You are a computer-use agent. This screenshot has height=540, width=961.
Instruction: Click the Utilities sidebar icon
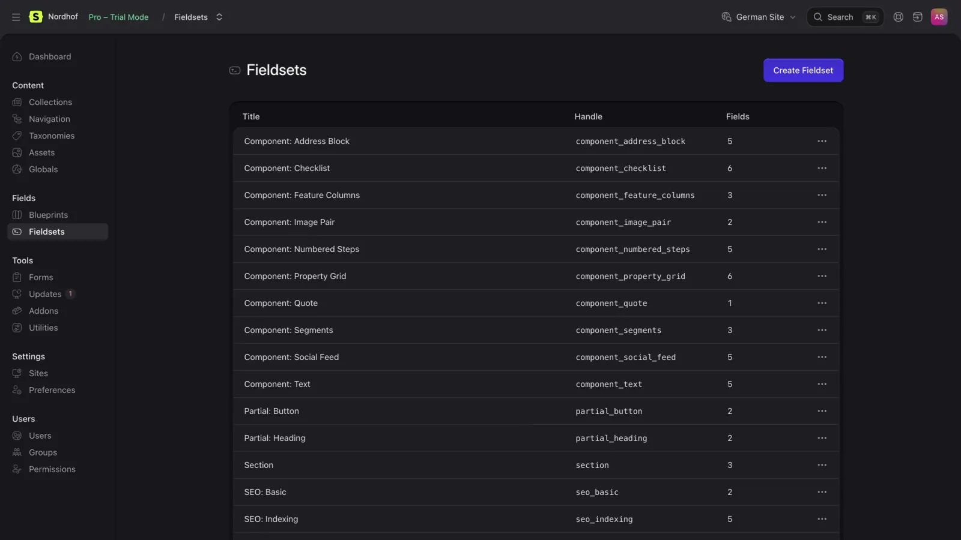tap(17, 328)
